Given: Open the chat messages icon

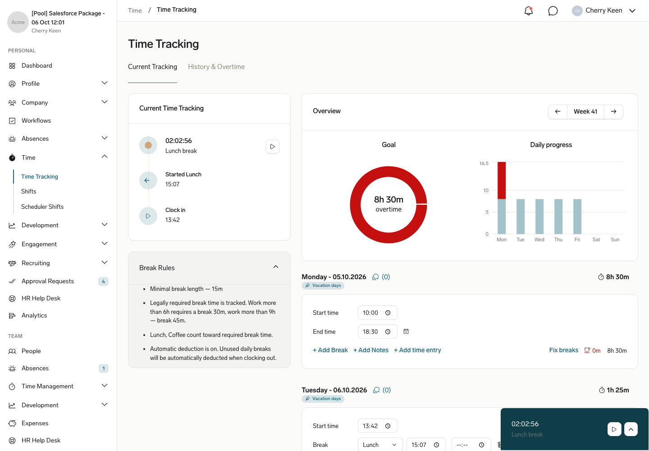Looking at the screenshot, I should pos(553,11).
